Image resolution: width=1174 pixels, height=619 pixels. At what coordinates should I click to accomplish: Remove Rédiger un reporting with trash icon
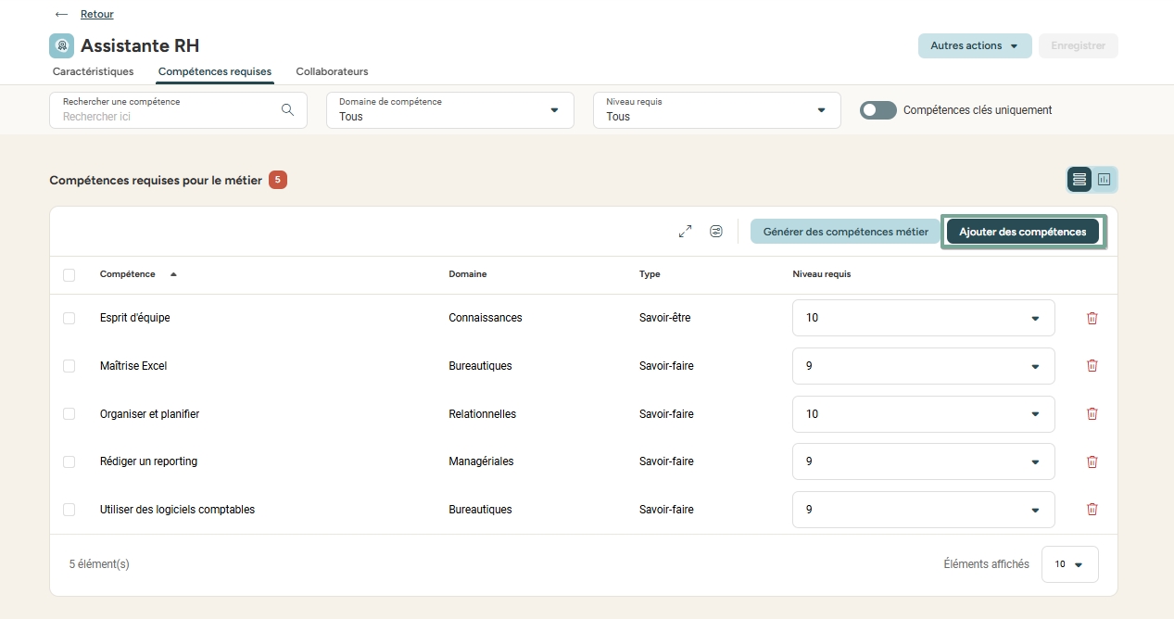1092,461
